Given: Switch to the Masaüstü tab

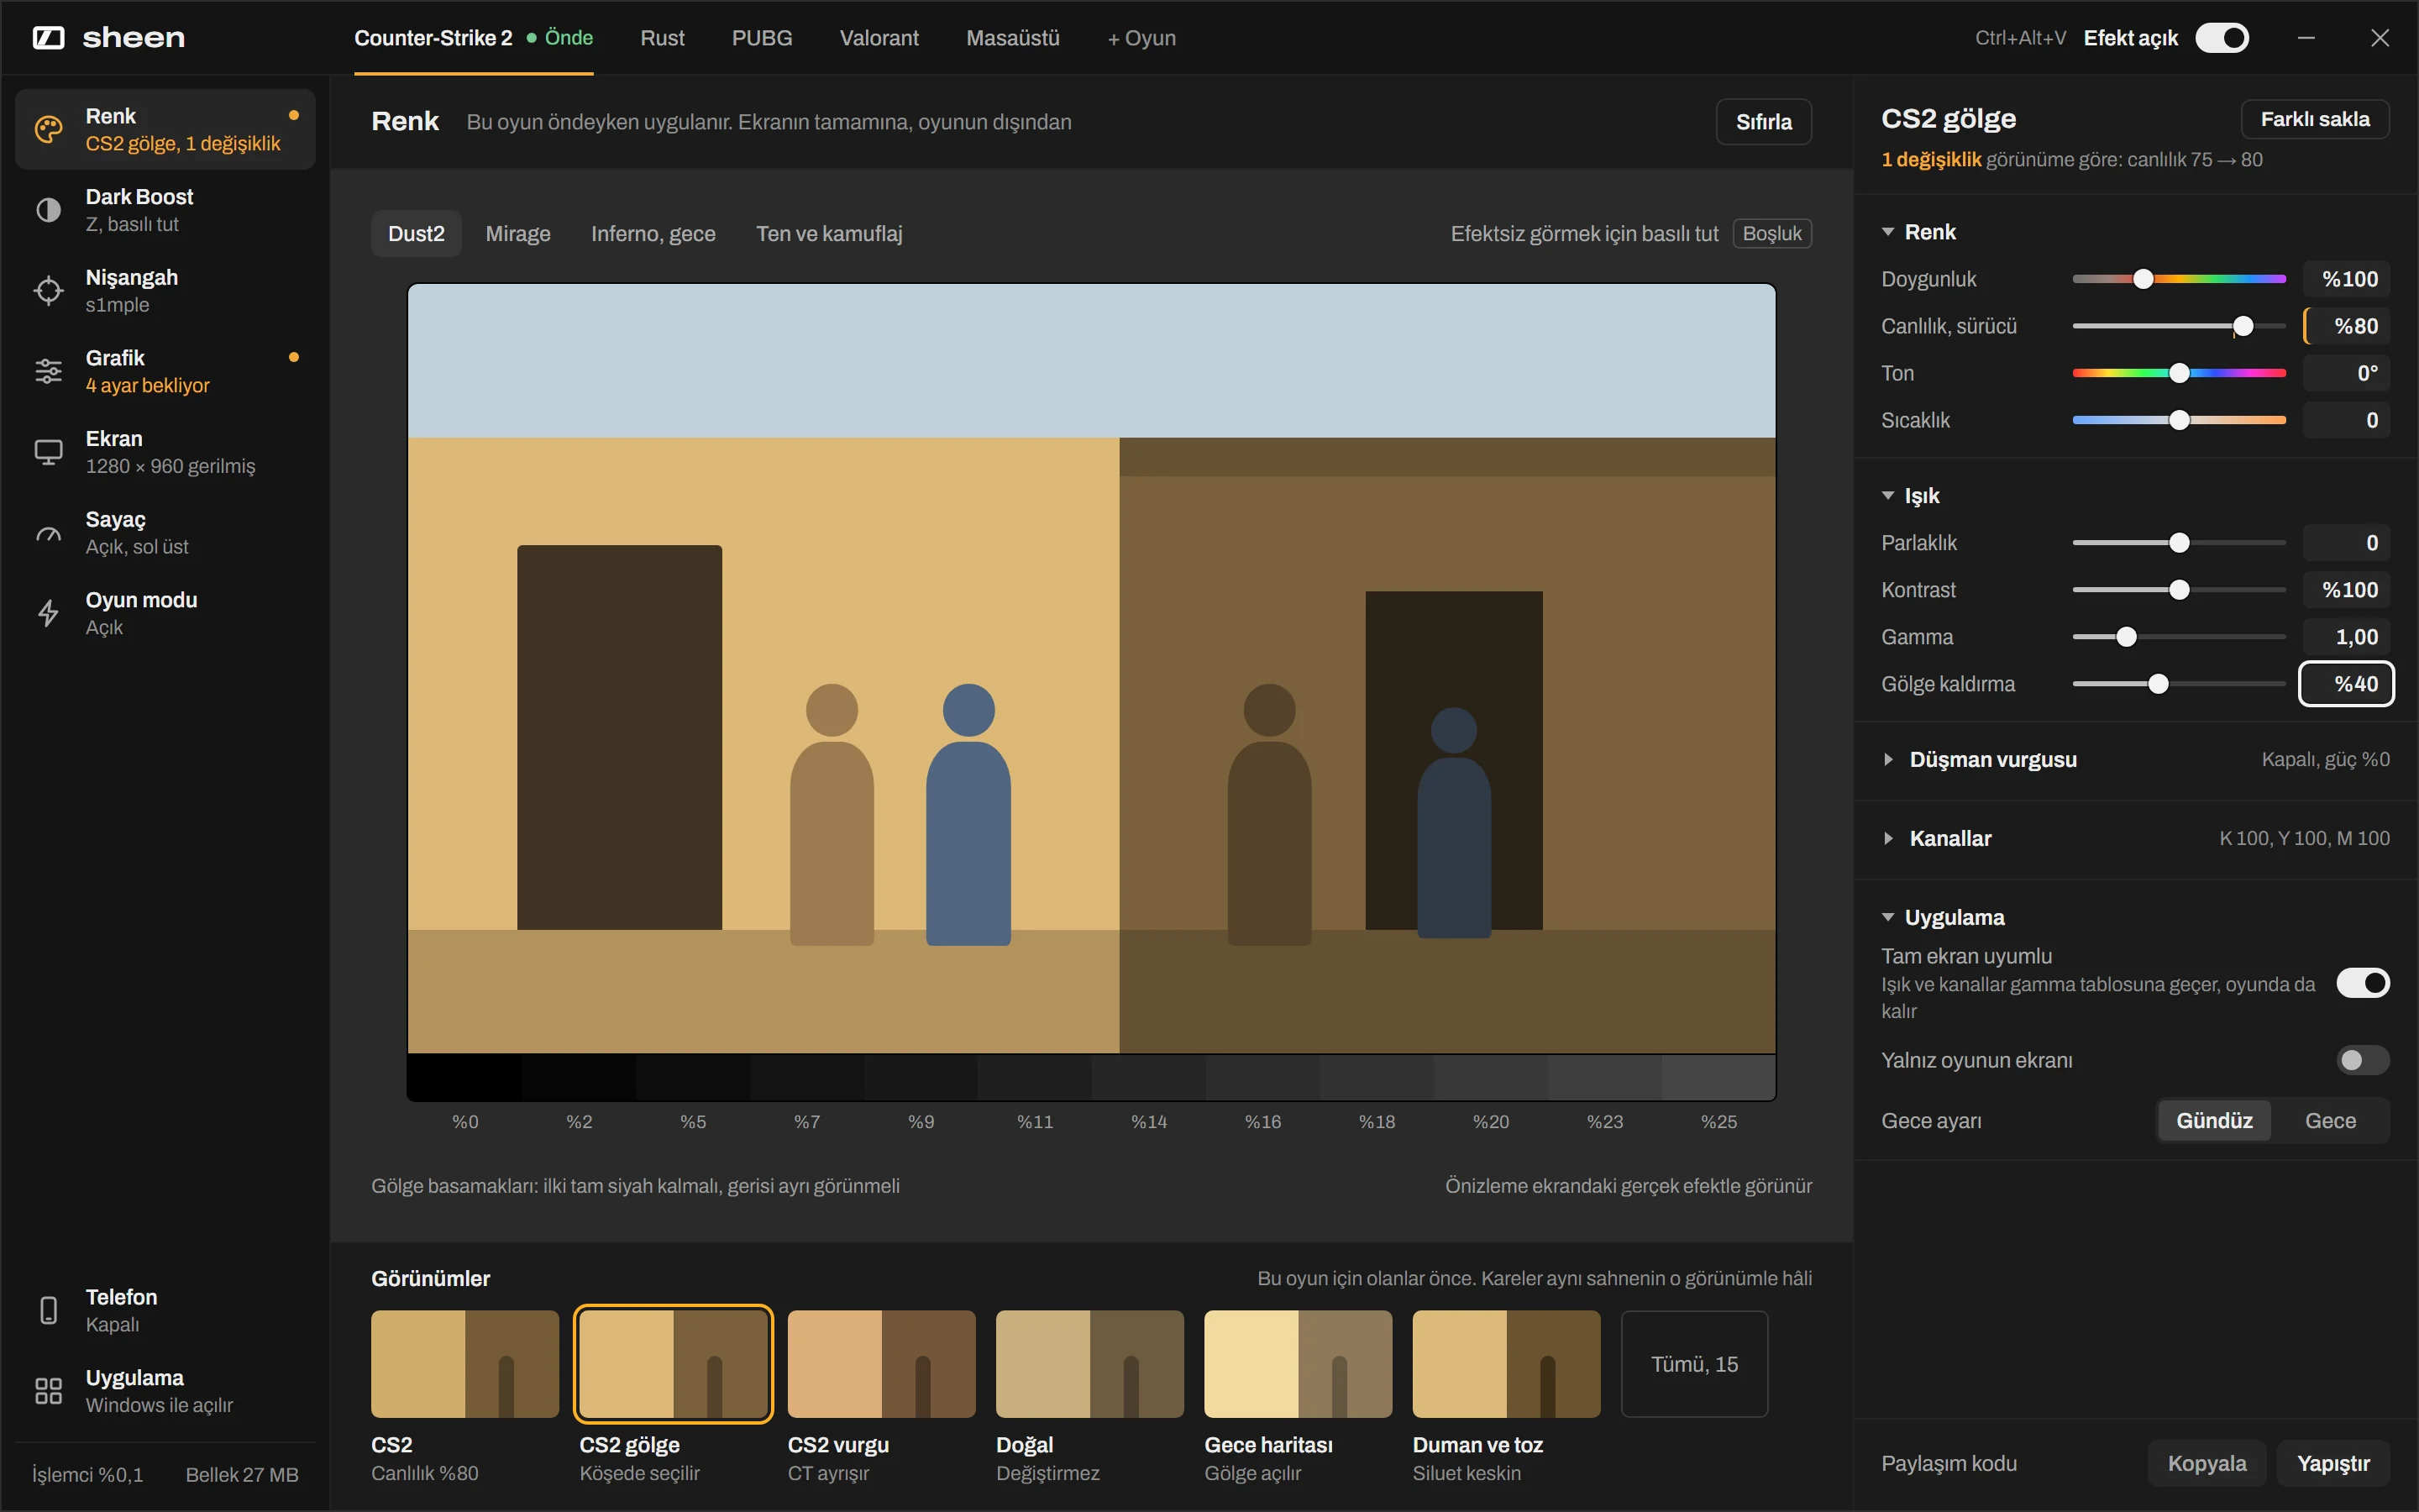Looking at the screenshot, I should [1013, 38].
